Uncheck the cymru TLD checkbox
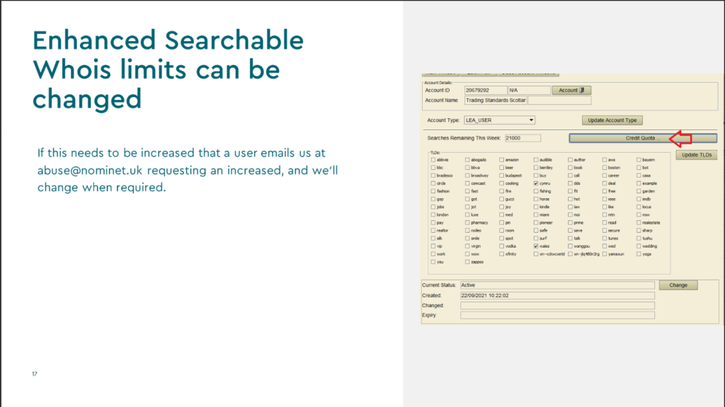The width and height of the screenshot is (725, 407). pos(537,183)
